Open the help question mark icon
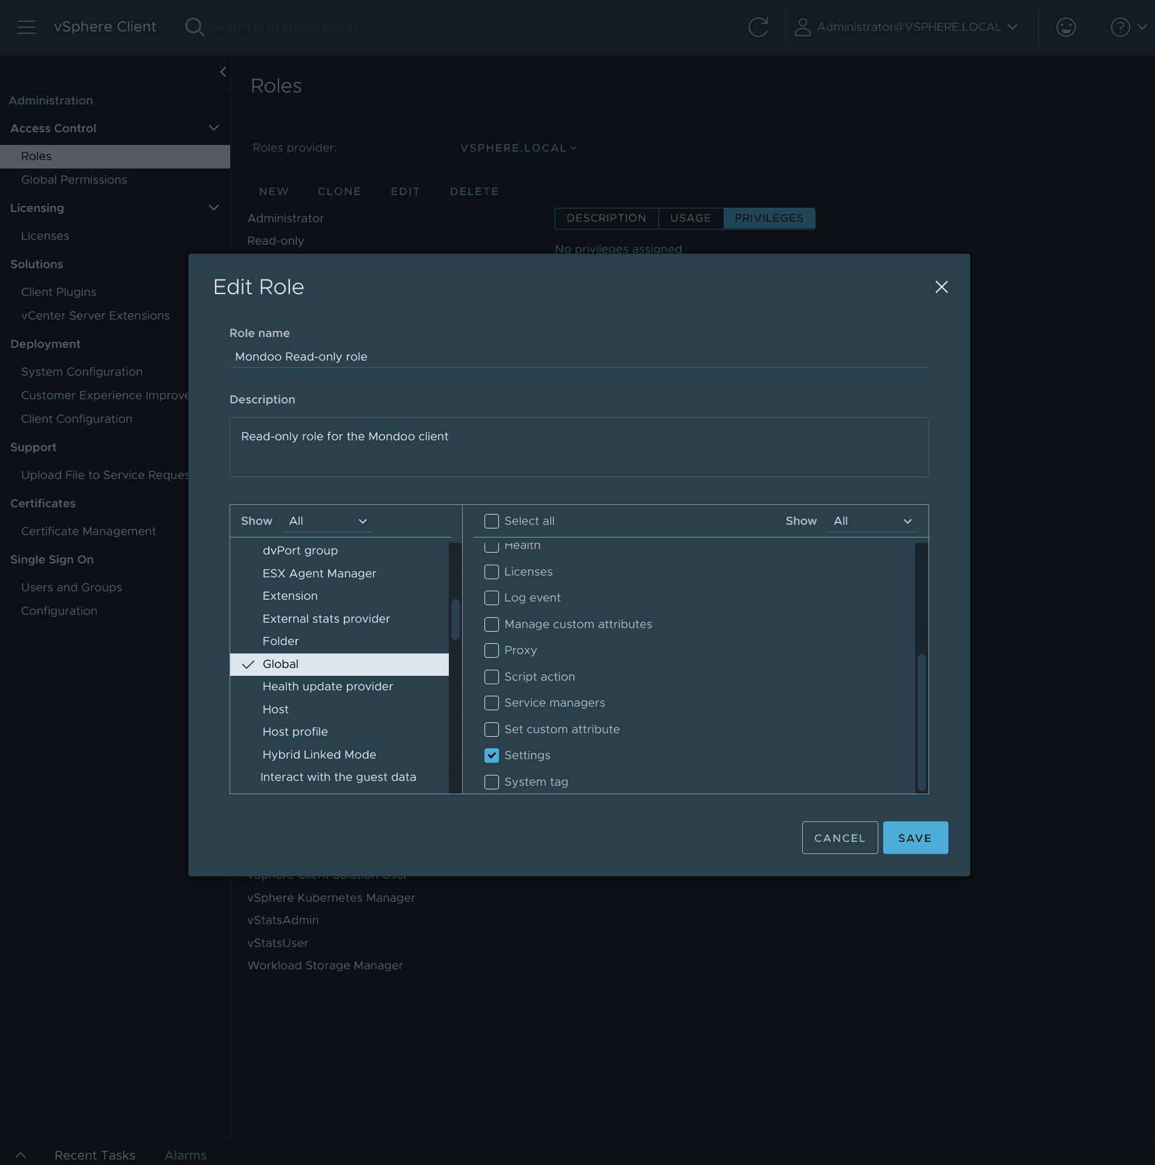Image resolution: width=1155 pixels, height=1165 pixels. pyautogui.click(x=1120, y=27)
